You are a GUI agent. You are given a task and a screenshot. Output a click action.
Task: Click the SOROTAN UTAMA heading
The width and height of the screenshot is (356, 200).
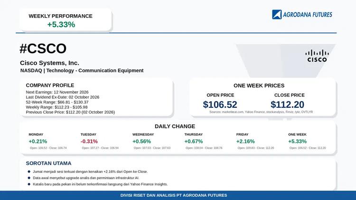click(48, 163)
